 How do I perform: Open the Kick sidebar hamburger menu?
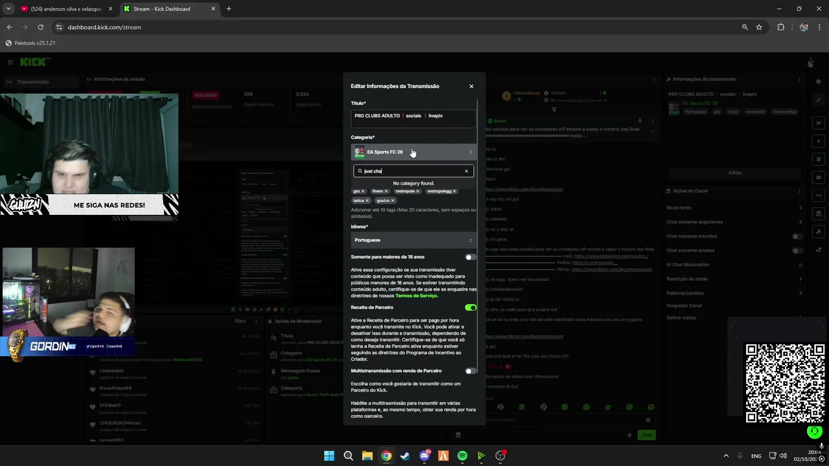[x=10, y=62]
